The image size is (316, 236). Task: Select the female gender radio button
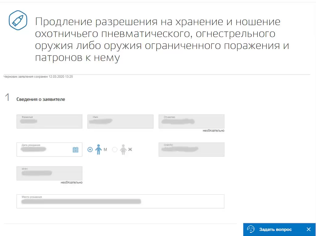pyautogui.click(x=115, y=150)
